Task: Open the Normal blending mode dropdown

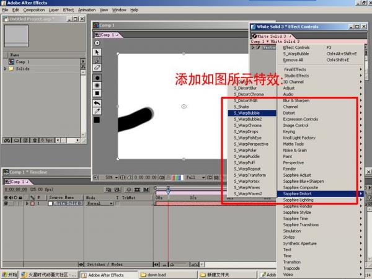Action: 99,203
